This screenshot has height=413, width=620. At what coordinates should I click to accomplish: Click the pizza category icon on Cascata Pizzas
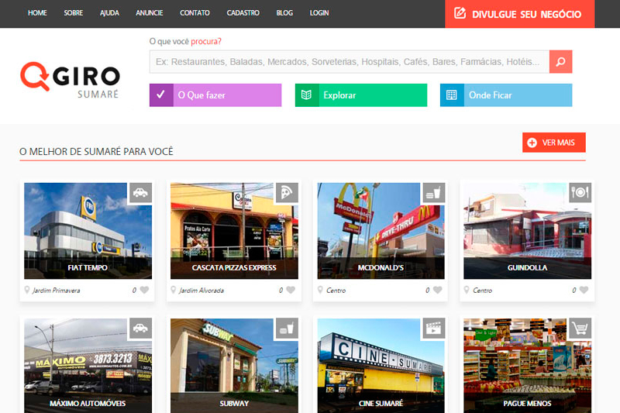pos(288,193)
